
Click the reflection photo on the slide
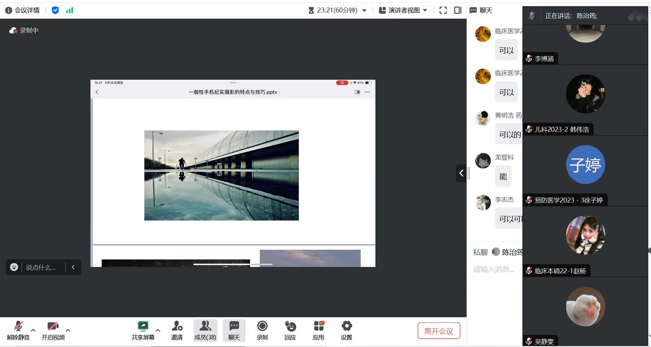(x=221, y=175)
